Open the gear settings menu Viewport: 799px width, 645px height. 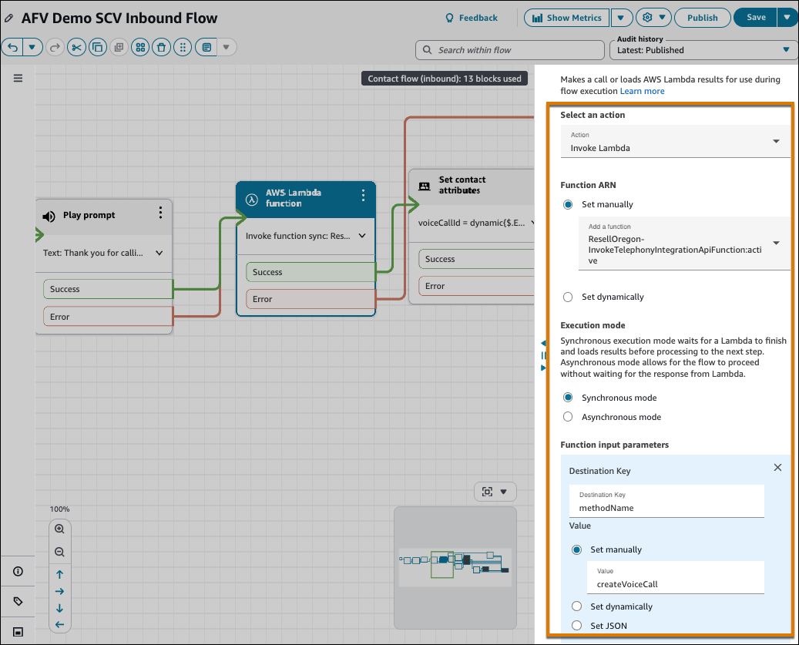point(653,18)
